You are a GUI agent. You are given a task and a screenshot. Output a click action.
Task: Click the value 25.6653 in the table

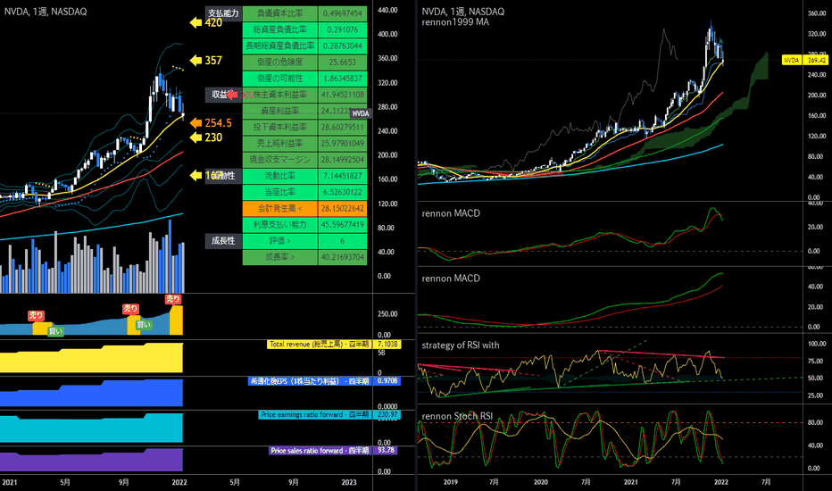tap(342, 62)
